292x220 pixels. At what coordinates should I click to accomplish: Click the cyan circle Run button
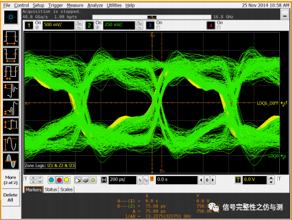point(51,180)
